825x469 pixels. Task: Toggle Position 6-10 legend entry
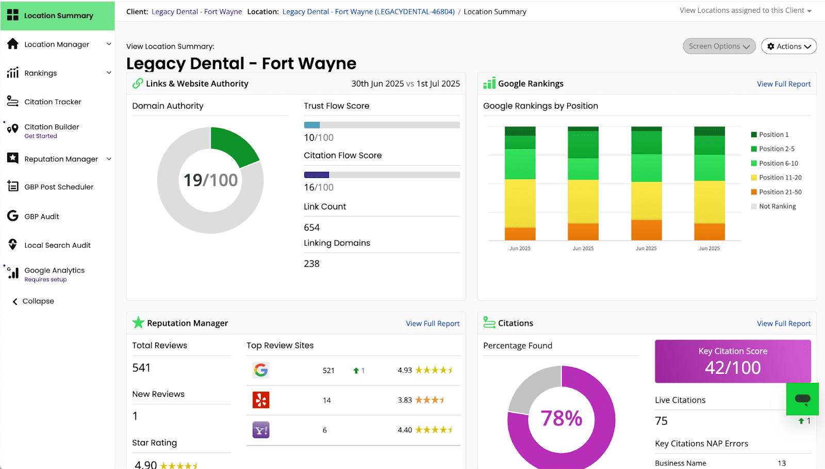pos(774,163)
